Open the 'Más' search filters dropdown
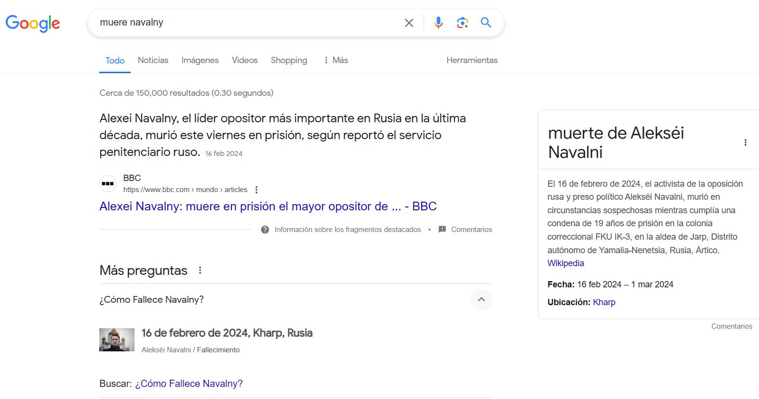The height and width of the screenshot is (399, 759). 336,60
